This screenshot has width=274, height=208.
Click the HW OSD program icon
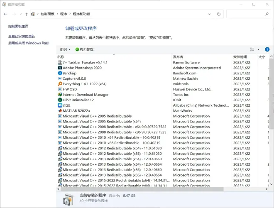pyautogui.click(x=60, y=89)
